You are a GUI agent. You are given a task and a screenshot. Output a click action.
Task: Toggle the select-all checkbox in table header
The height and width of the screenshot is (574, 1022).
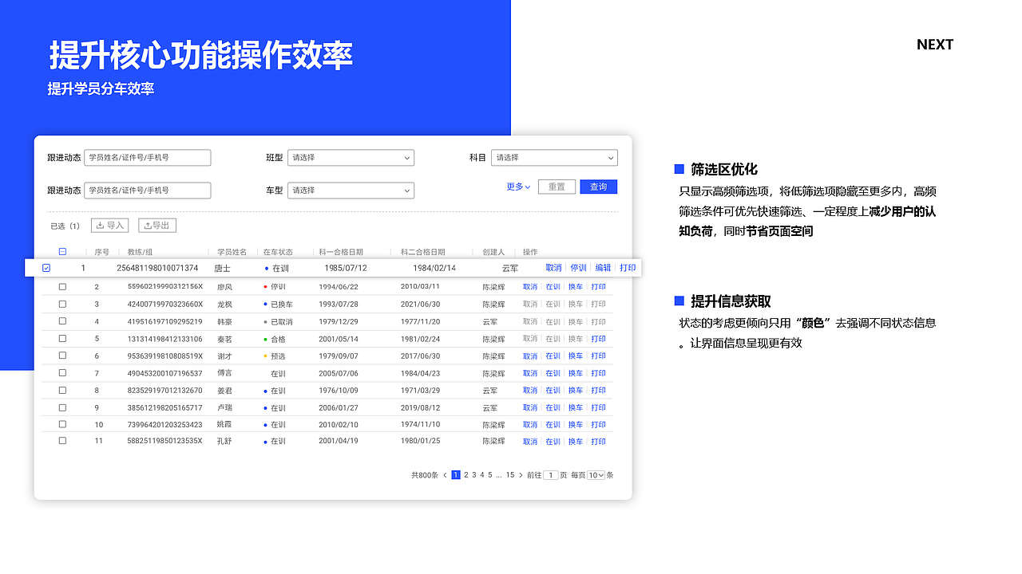(x=62, y=252)
